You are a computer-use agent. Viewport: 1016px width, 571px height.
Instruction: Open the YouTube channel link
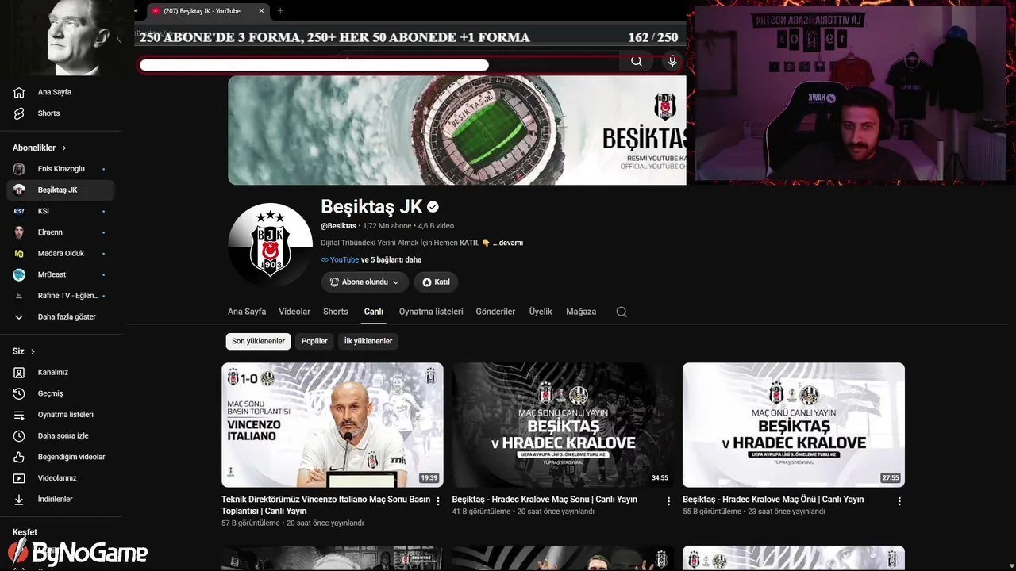tap(344, 259)
